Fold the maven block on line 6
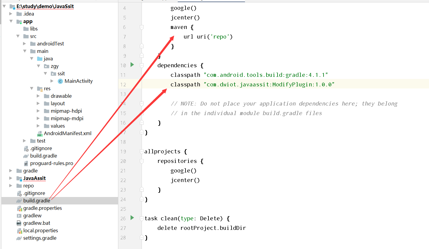Screen dimensions: 429x249 pyautogui.click(x=142, y=27)
